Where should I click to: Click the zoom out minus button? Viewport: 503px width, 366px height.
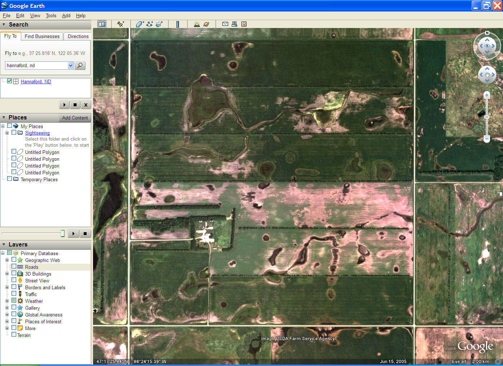pos(487,139)
